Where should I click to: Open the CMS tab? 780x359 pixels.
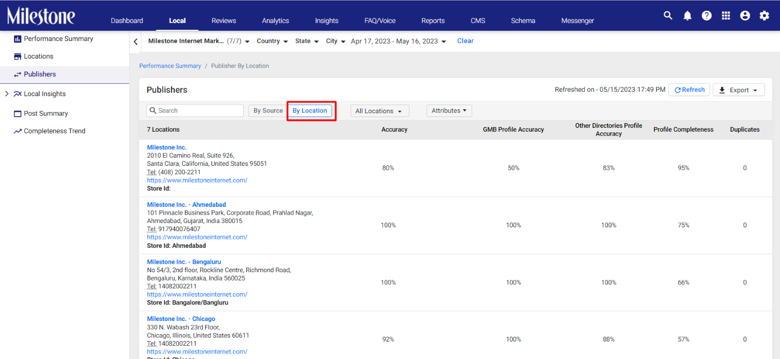478,20
